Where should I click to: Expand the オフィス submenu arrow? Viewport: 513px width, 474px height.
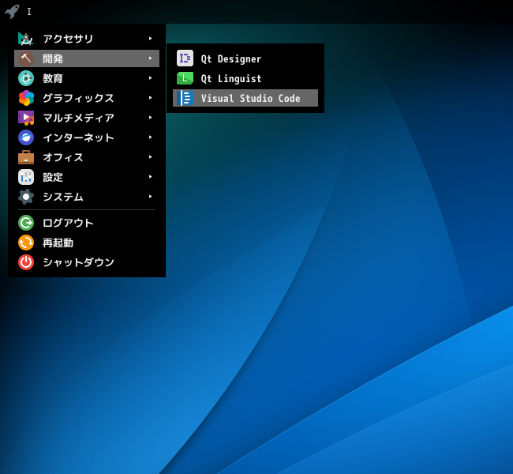click(151, 157)
